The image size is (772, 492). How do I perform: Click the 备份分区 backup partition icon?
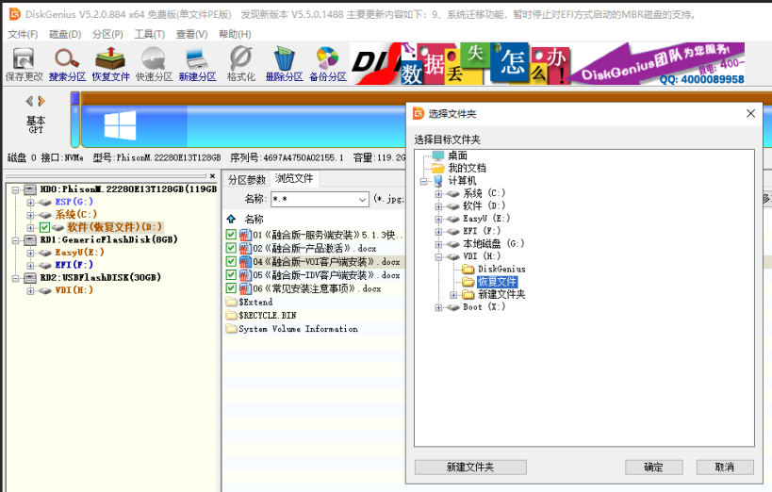(x=327, y=62)
